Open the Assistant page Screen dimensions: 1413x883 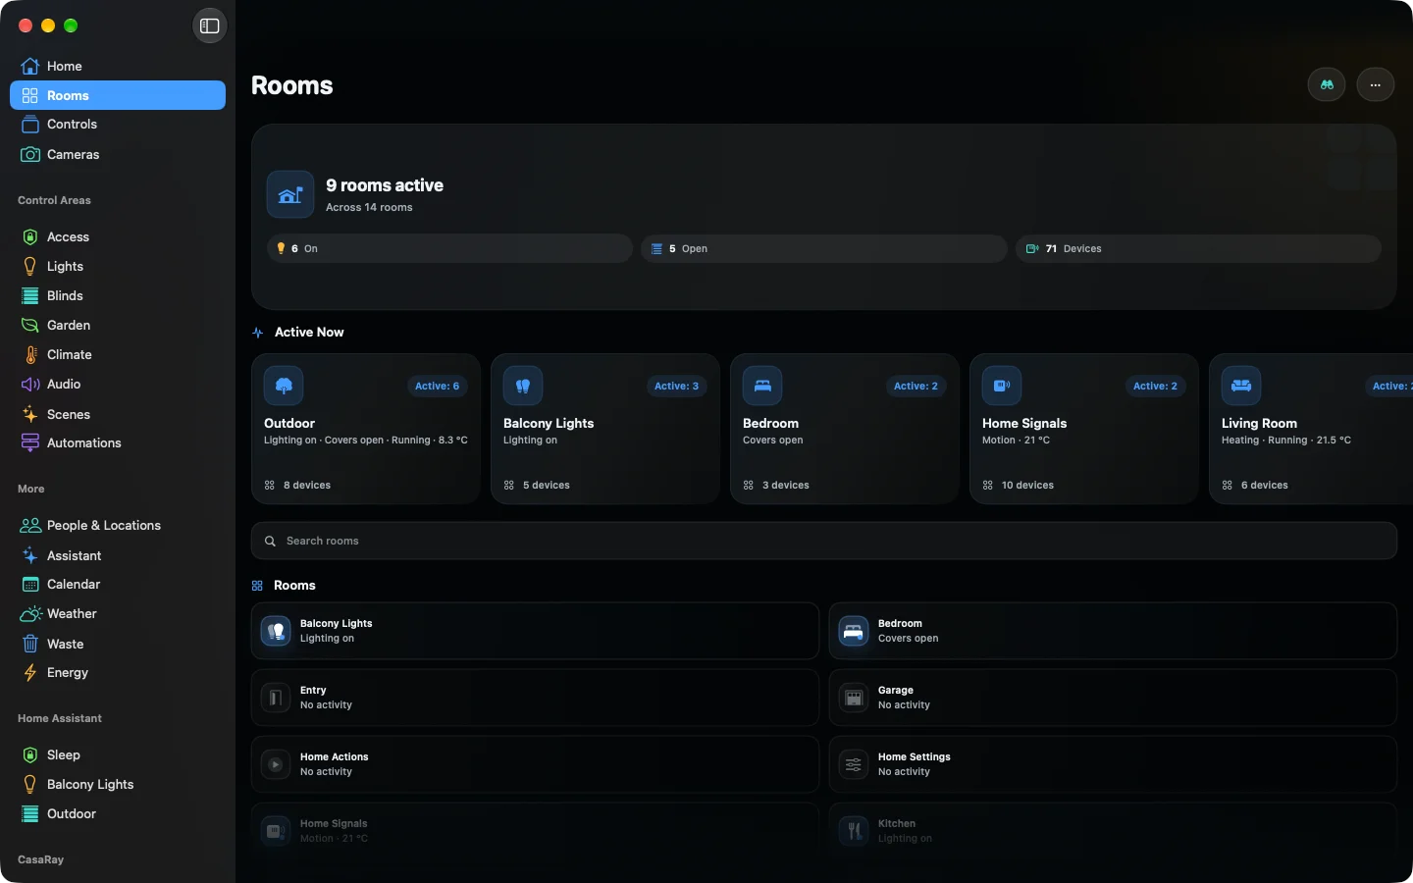pyautogui.click(x=118, y=555)
